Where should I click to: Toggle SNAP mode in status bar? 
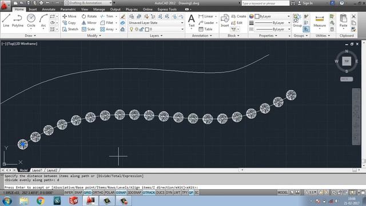click(78, 193)
